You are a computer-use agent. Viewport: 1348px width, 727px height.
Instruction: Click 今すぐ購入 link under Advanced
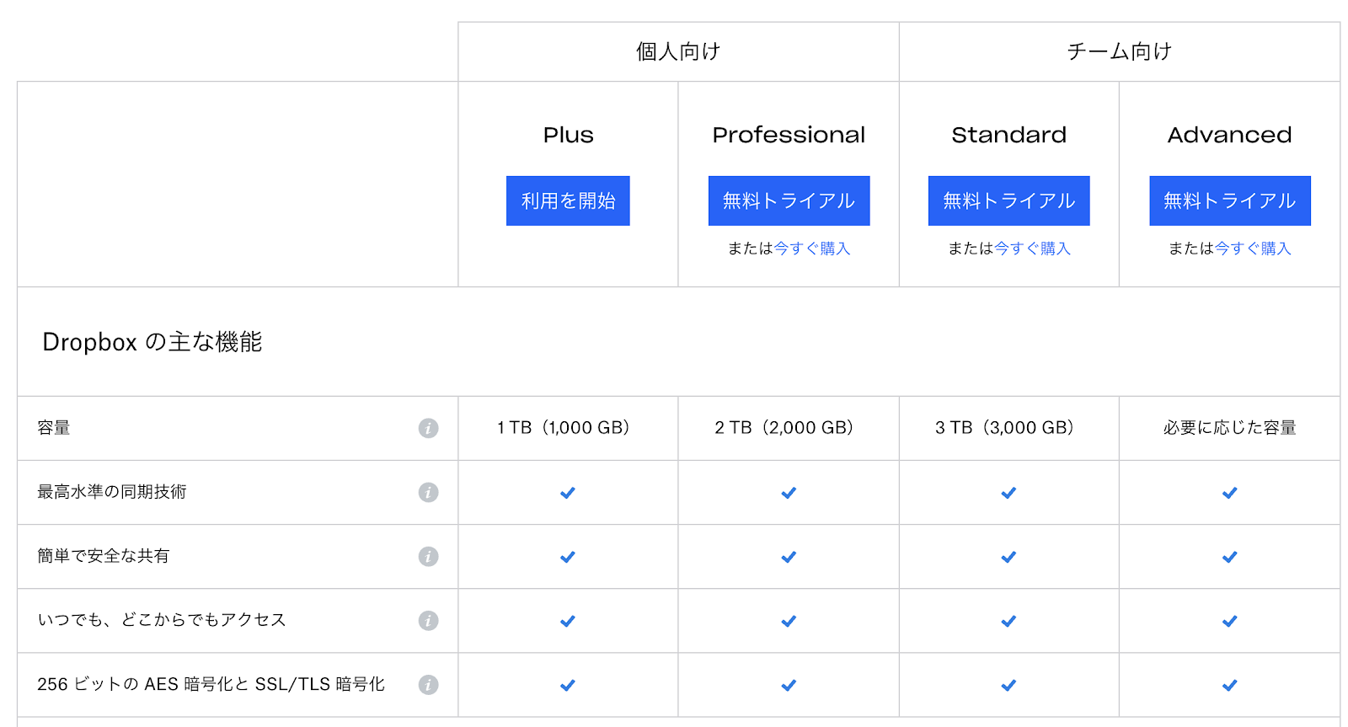coord(1253,249)
